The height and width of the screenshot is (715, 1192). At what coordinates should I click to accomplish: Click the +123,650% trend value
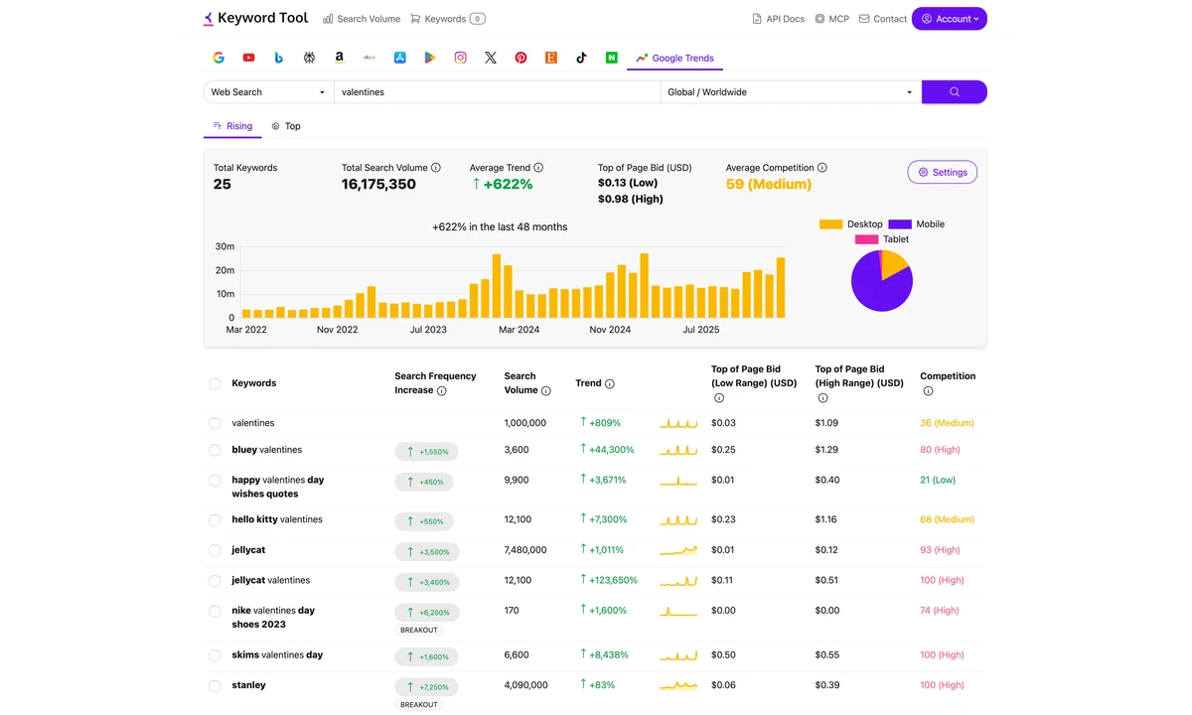coord(608,580)
